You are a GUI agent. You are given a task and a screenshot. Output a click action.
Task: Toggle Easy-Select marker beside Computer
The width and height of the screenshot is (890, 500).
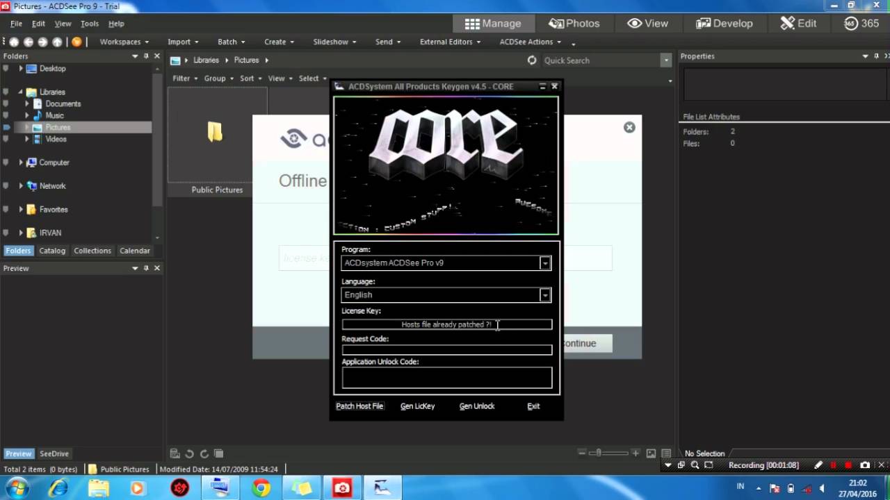click(6, 162)
